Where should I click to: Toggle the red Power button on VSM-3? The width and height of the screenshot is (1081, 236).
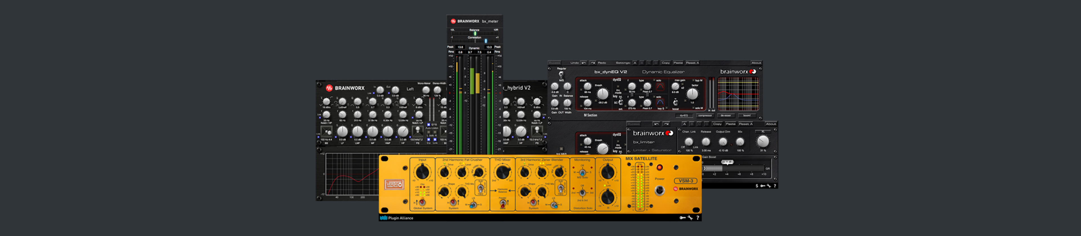660,168
